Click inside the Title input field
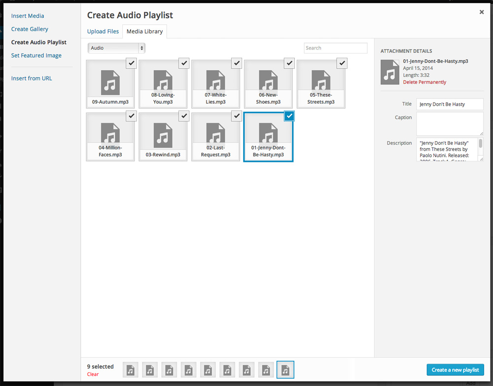 tap(450, 104)
